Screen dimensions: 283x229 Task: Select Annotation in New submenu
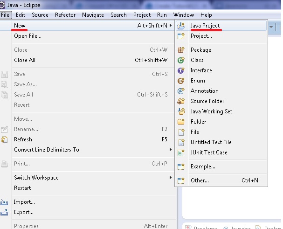(221, 91)
